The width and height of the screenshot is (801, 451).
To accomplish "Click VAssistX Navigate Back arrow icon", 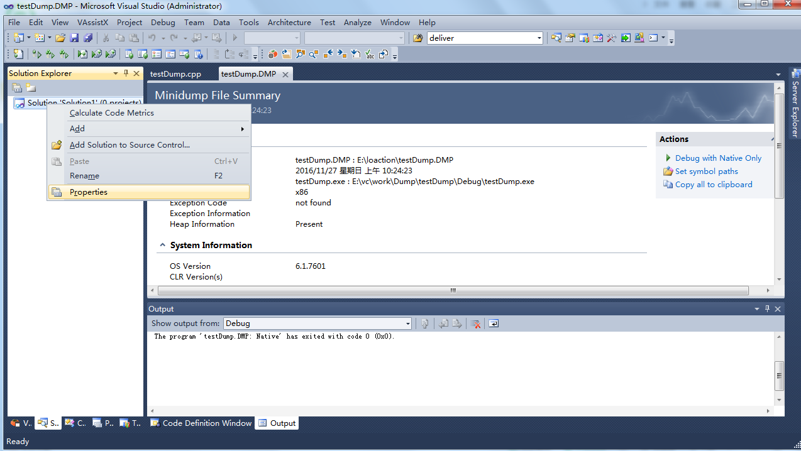I will point(328,55).
